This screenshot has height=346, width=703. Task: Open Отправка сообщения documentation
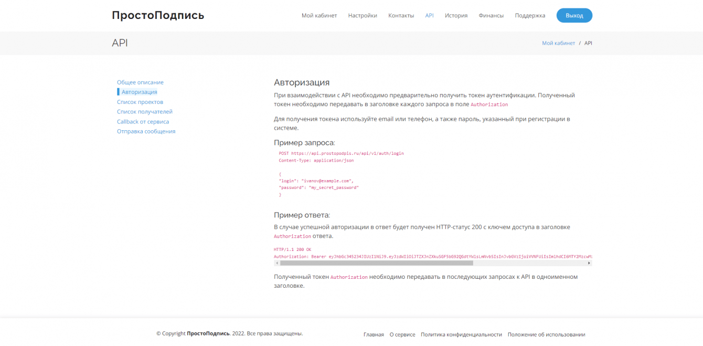click(146, 131)
